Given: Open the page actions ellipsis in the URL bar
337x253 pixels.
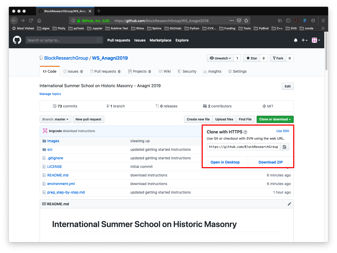Looking at the screenshot, I should coord(232,20).
